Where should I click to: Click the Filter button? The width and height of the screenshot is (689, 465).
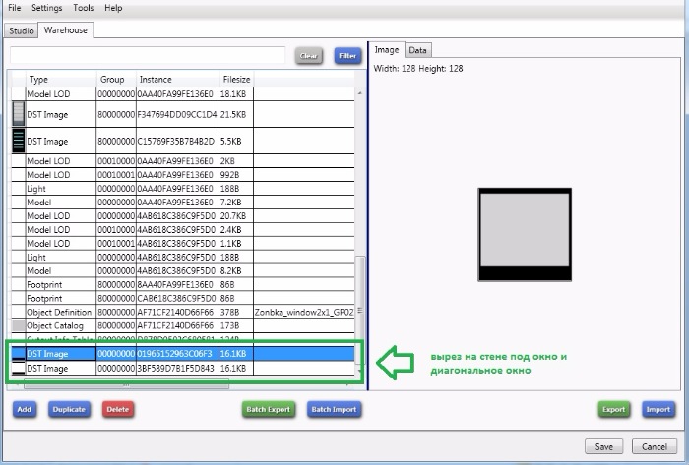click(347, 57)
